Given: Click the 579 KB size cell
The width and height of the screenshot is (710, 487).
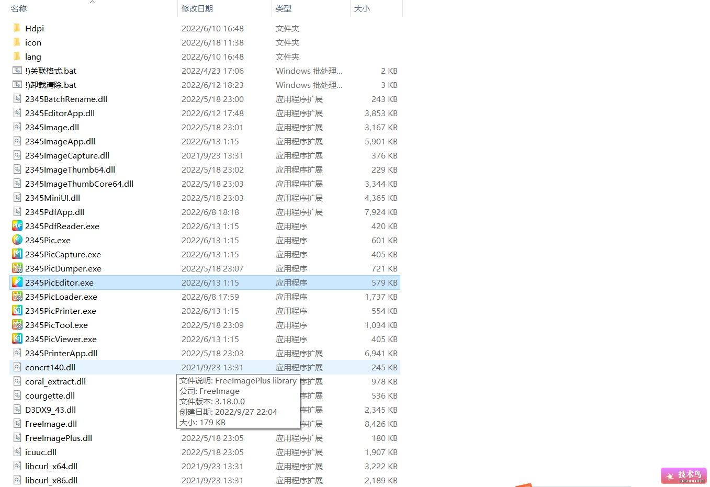Looking at the screenshot, I should point(385,282).
